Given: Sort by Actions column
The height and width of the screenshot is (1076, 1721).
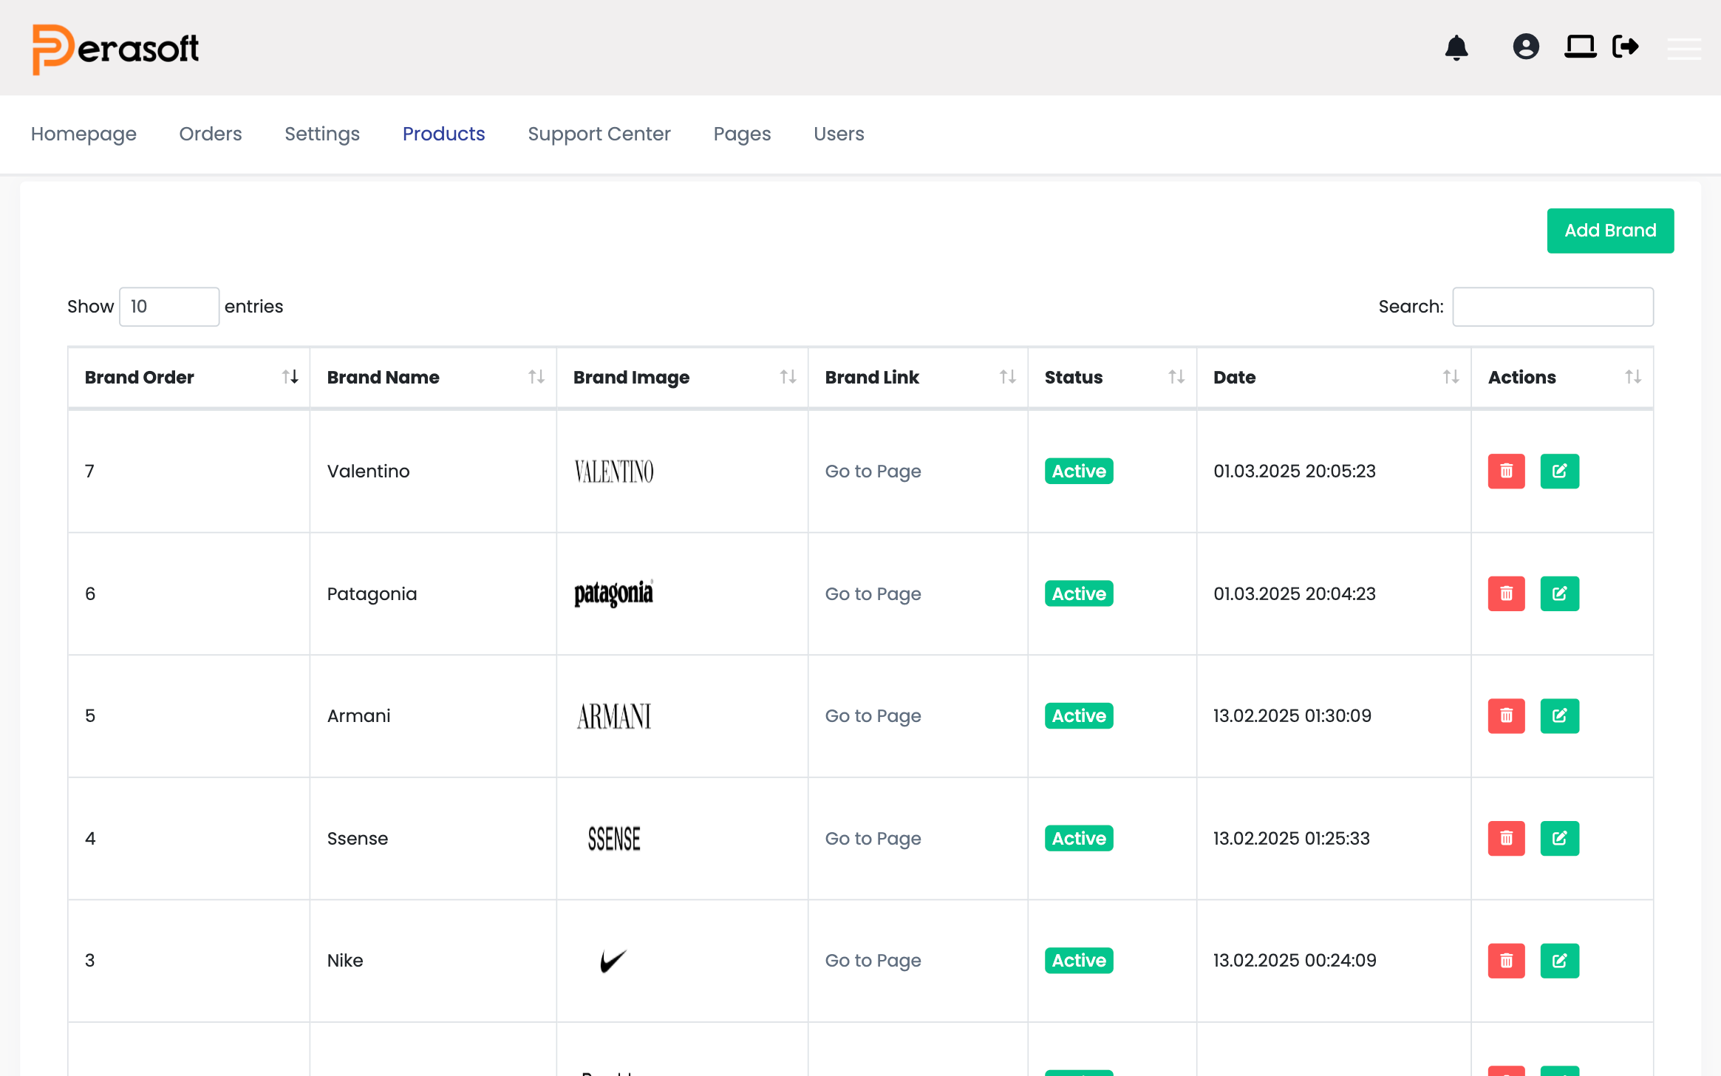Looking at the screenshot, I should point(1562,378).
